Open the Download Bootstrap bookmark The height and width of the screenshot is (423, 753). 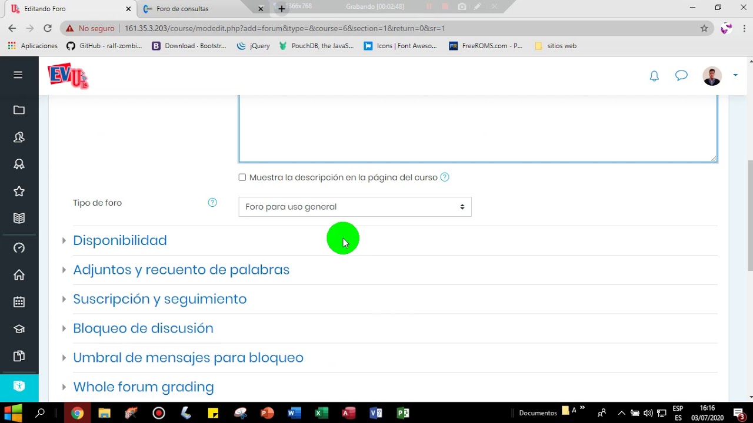189,46
